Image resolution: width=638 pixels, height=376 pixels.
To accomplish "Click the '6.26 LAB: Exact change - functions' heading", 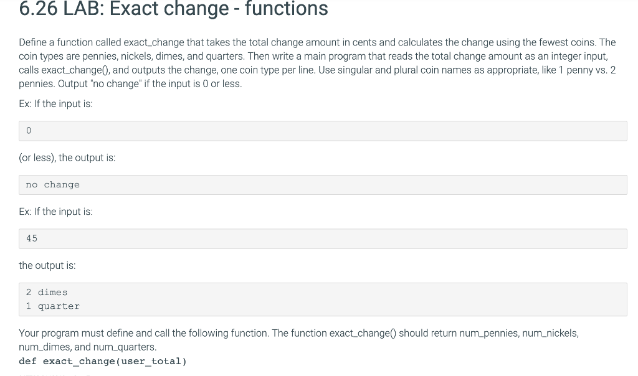I will coord(173,8).
